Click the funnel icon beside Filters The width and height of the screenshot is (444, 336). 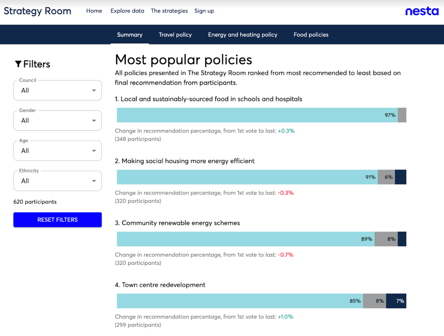18,64
